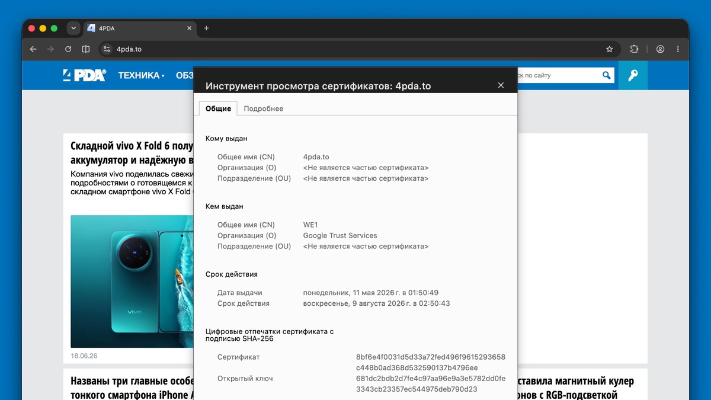Open the Extensions puzzle icon

tap(634, 49)
